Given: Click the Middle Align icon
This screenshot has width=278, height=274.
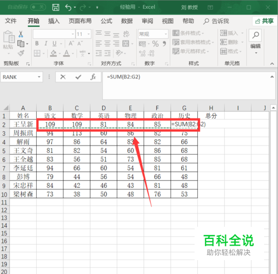Looking at the screenshot, I should [107, 34].
